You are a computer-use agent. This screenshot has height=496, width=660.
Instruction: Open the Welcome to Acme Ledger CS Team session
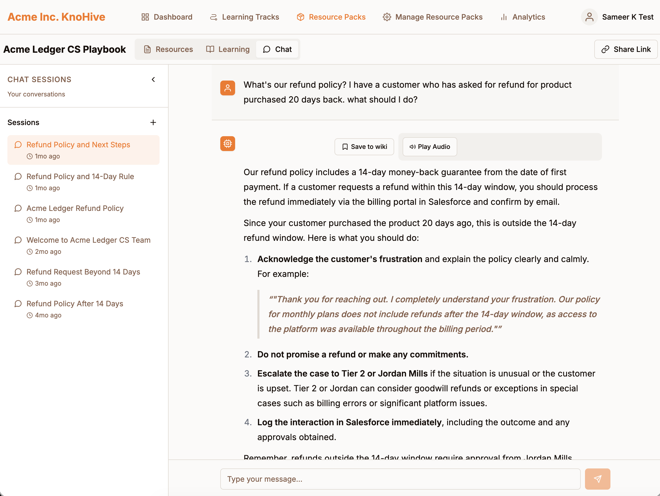click(x=83, y=245)
